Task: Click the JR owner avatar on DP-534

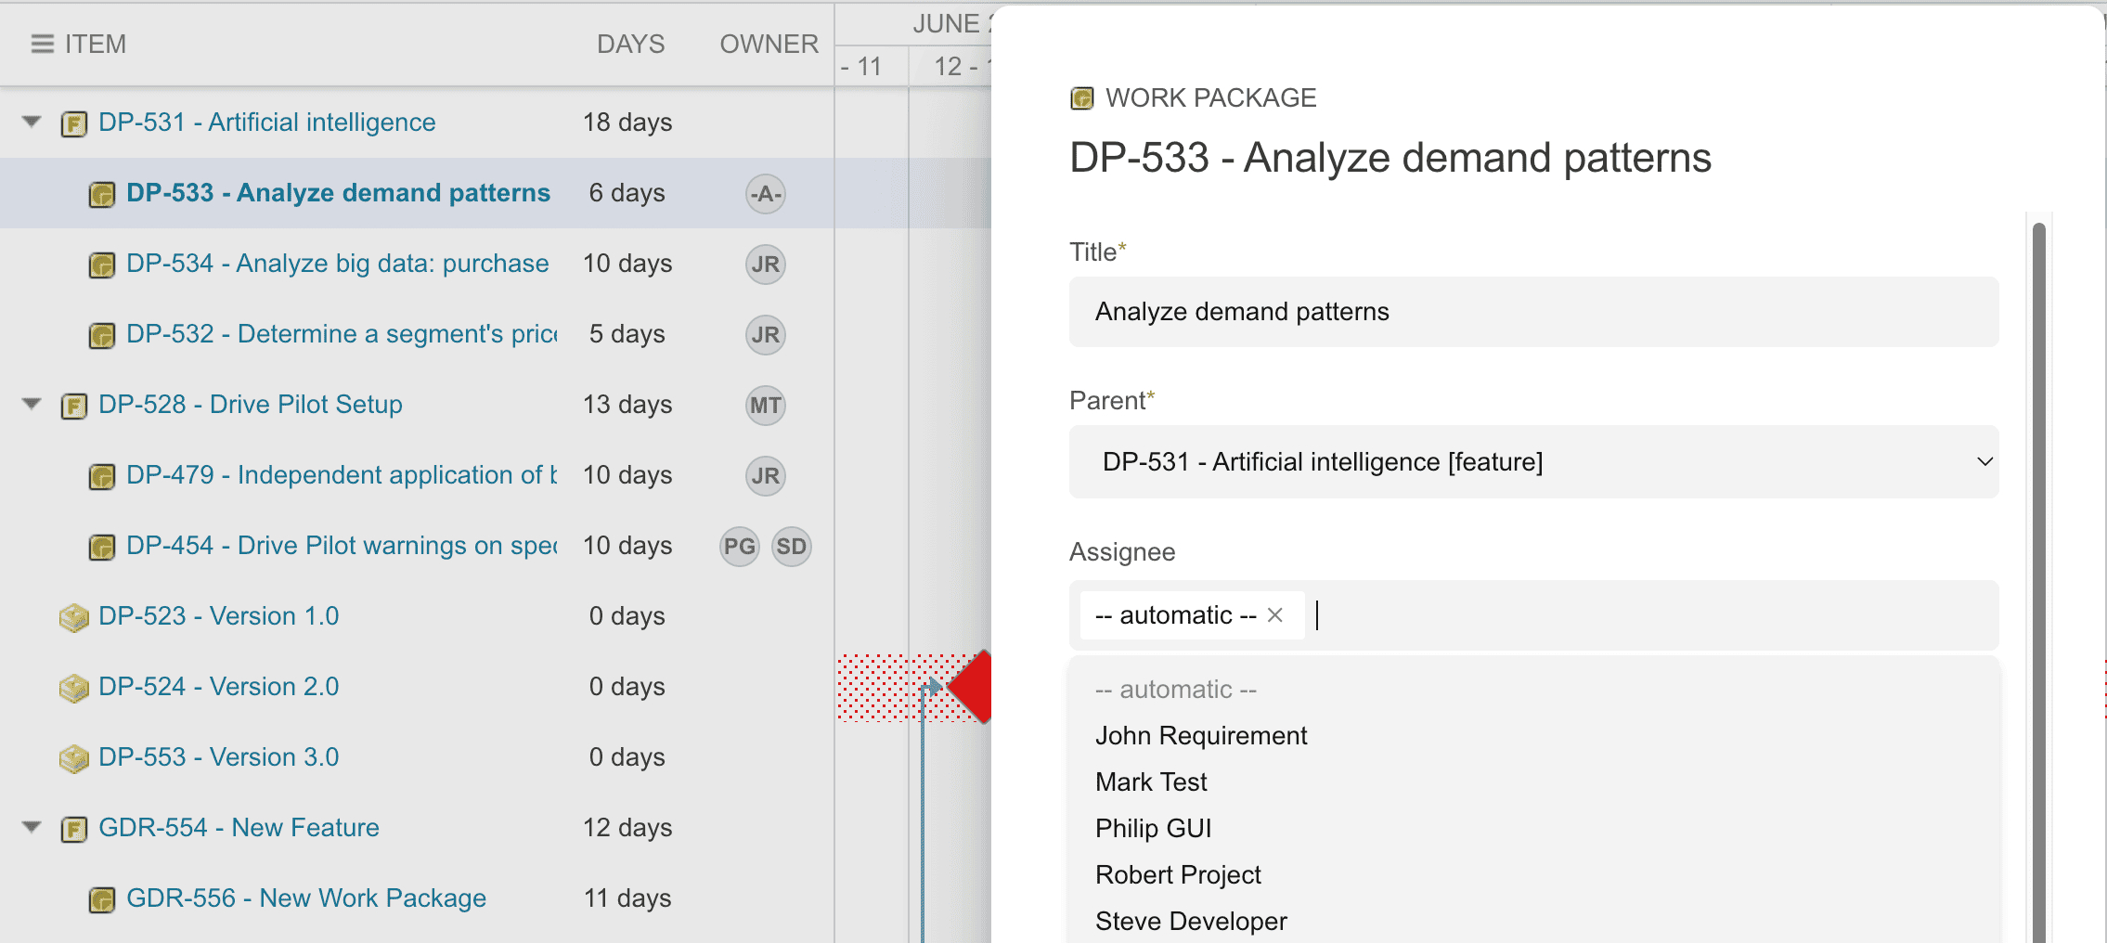Action: 766,265
